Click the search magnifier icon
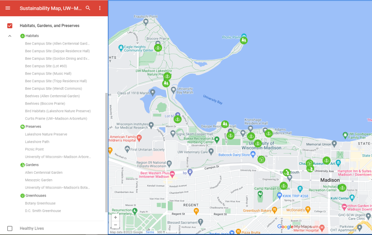Viewport: 372px width, 235px height. click(88, 8)
